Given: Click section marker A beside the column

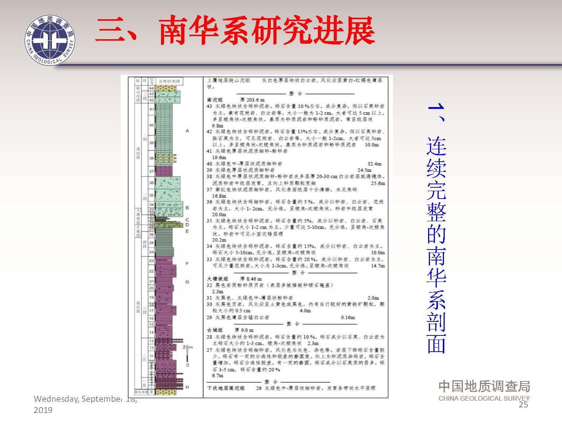Looking at the screenshot, I should click(187, 131).
